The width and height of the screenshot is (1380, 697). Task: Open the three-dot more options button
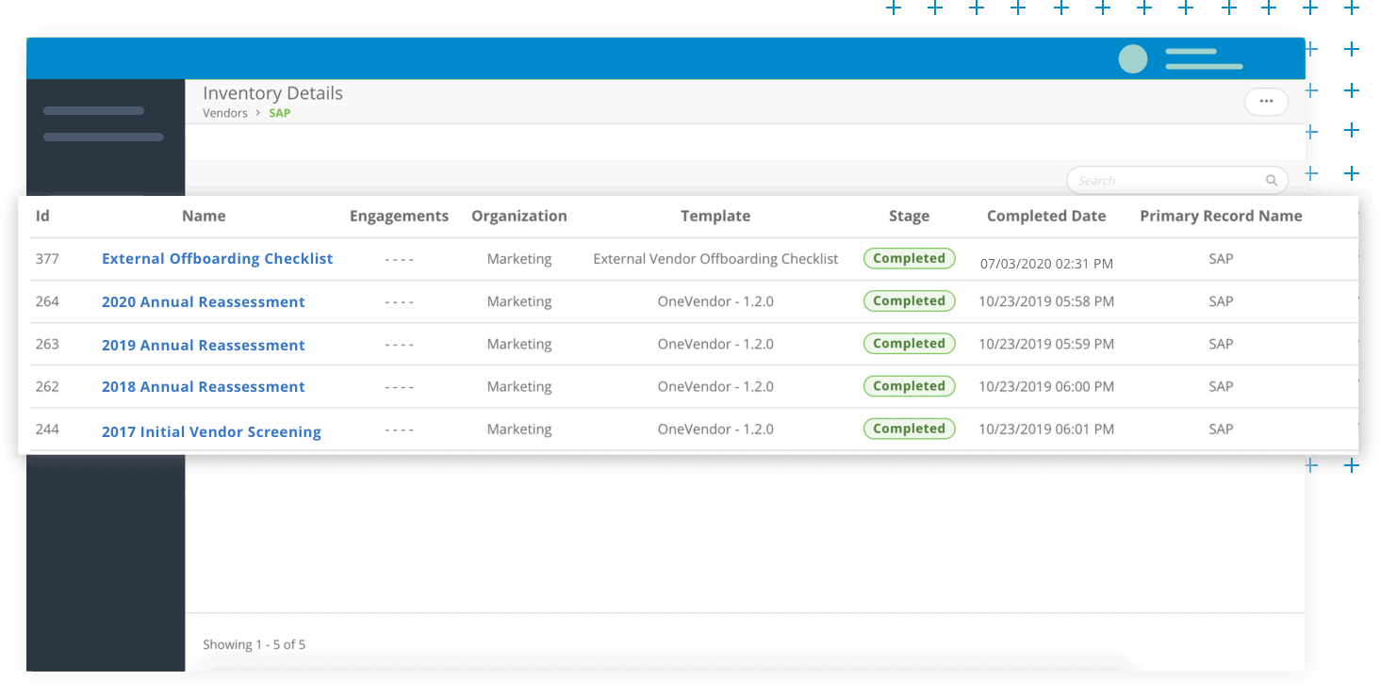point(1266,102)
